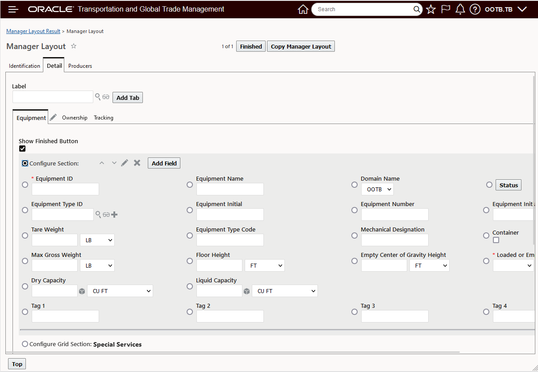
Task: Open Favorites star in header
Action: tap(431, 9)
